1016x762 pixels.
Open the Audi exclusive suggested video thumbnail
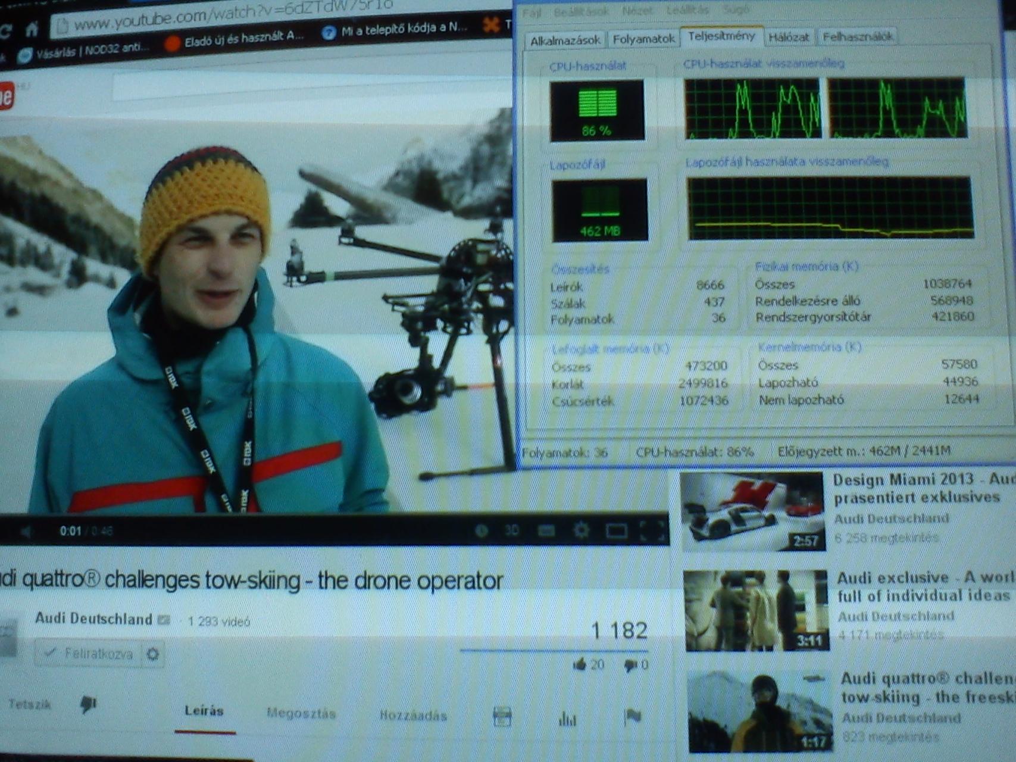click(756, 610)
